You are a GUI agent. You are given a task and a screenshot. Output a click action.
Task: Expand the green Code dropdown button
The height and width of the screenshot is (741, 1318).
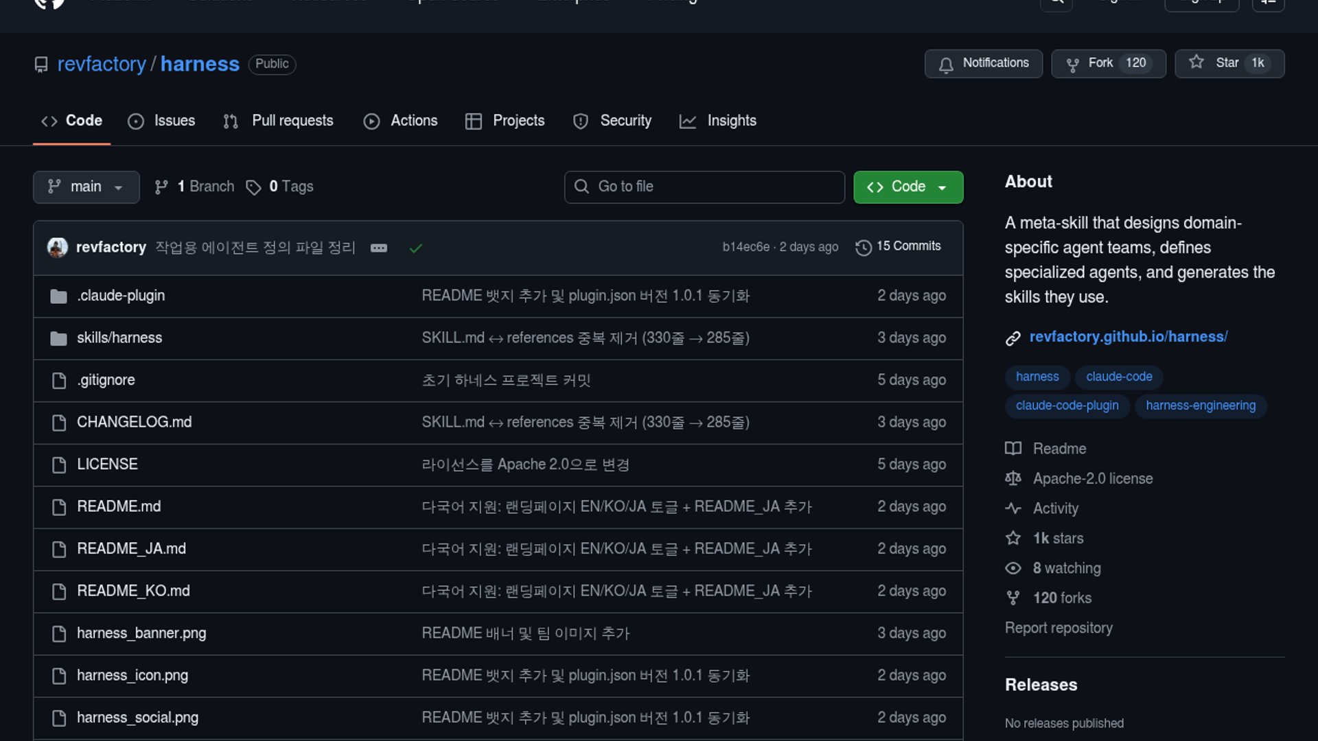coord(907,187)
